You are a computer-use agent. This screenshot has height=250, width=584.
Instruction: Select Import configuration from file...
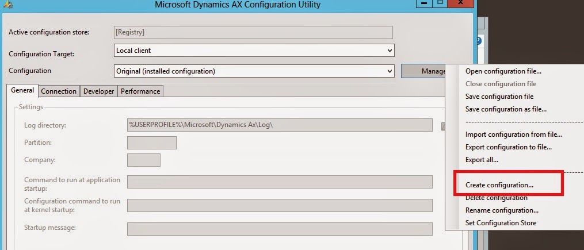[x=514, y=134]
